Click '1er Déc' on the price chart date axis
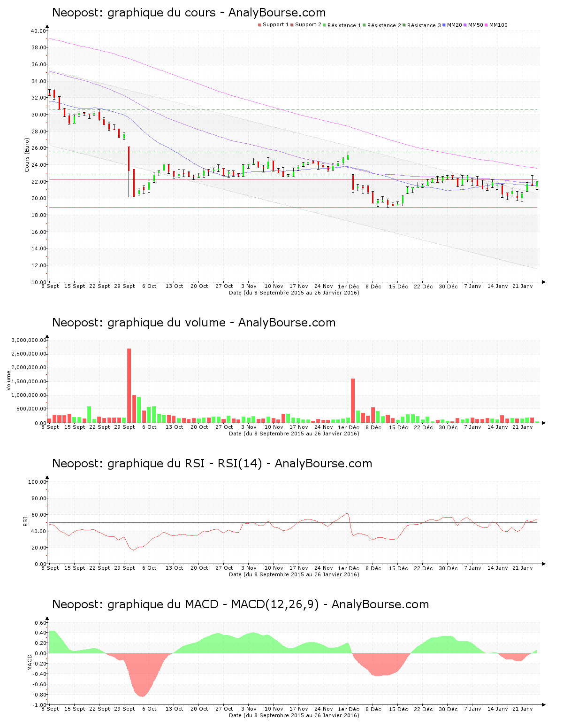 349,286
